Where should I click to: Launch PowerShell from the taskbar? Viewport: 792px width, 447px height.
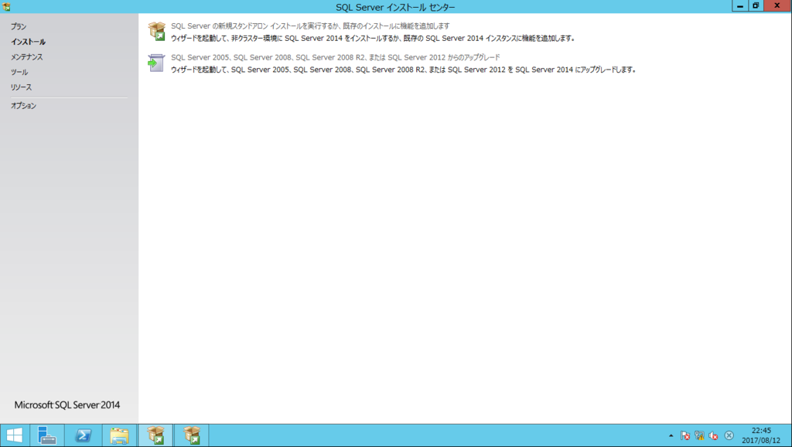84,435
